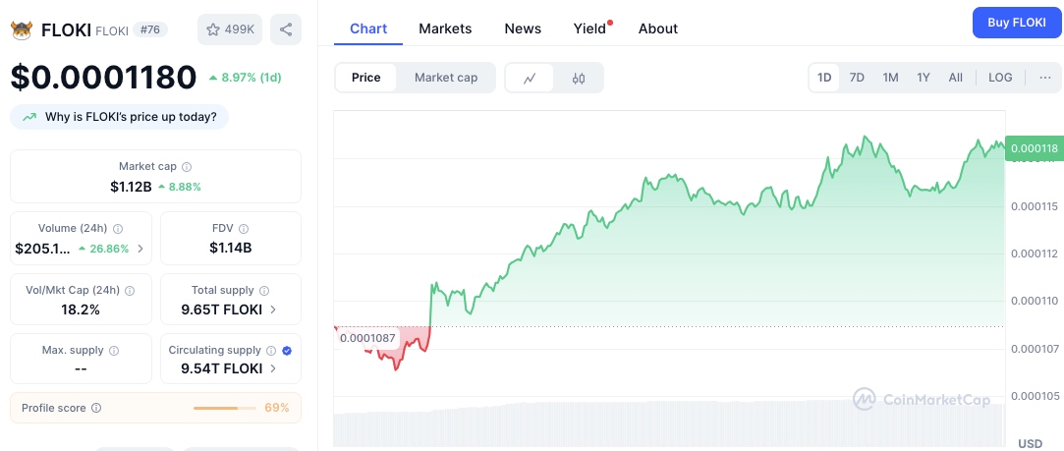Screen dimensions: 1064x451
Task: Open the News tab
Action: [x=523, y=28]
